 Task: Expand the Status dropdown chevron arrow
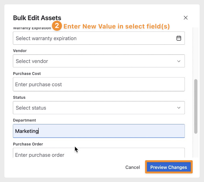(179, 108)
